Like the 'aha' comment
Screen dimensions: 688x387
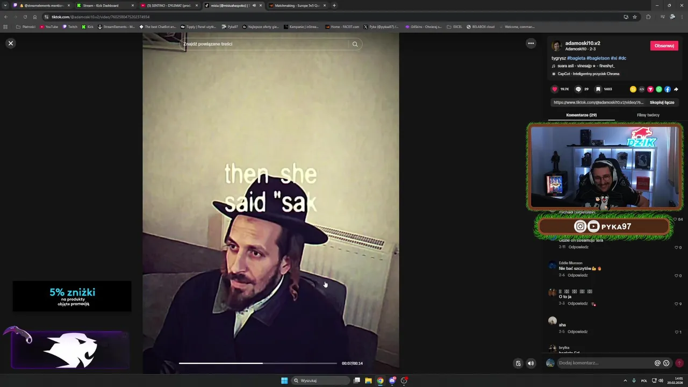tap(677, 332)
